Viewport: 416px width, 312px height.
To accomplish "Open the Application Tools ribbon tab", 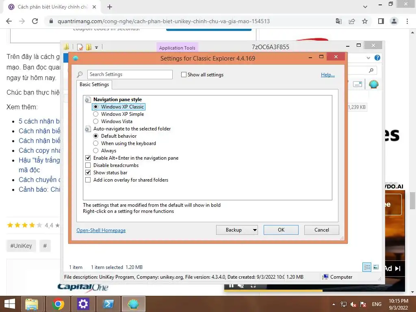I will click(177, 48).
